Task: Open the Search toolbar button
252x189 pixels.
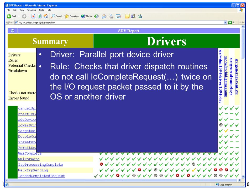Action: [57, 16]
